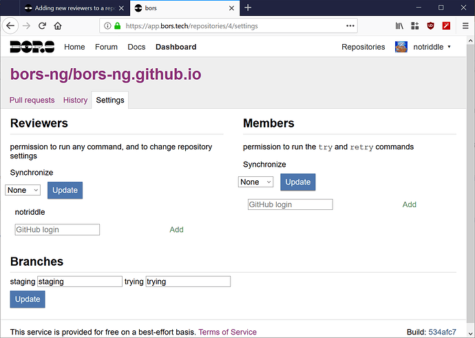Image resolution: width=475 pixels, height=338 pixels.
Task: Reload the page with refresh icon
Action: pos(42,26)
